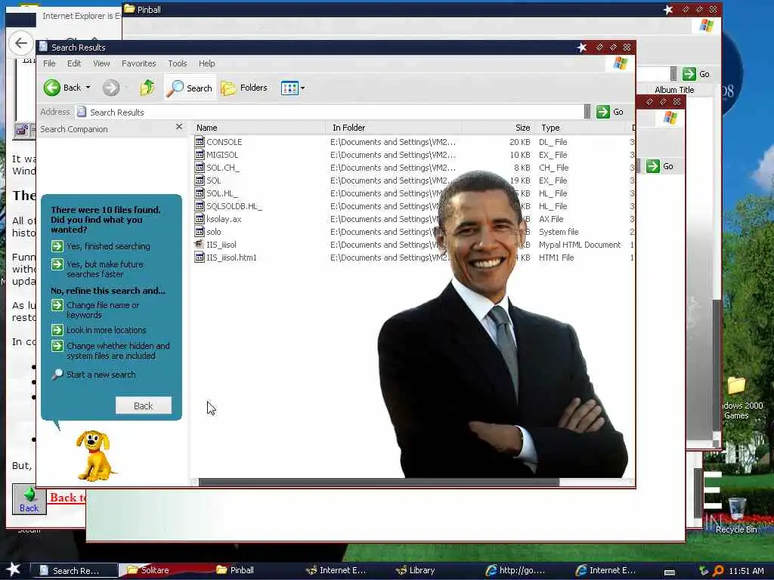
Task: Choose 'Look in more locations'
Action: [99, 330]
